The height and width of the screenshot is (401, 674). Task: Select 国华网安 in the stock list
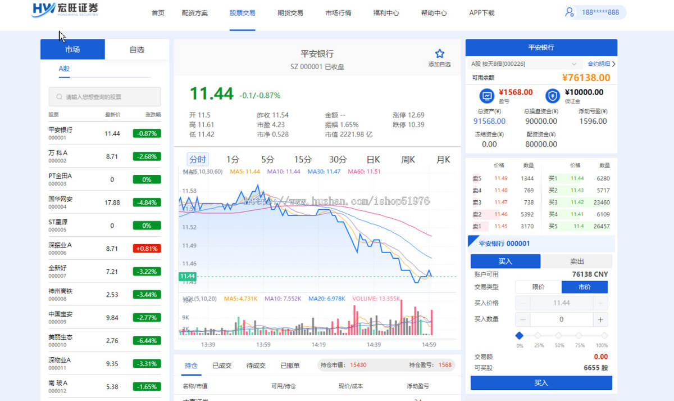coord(104,202)
